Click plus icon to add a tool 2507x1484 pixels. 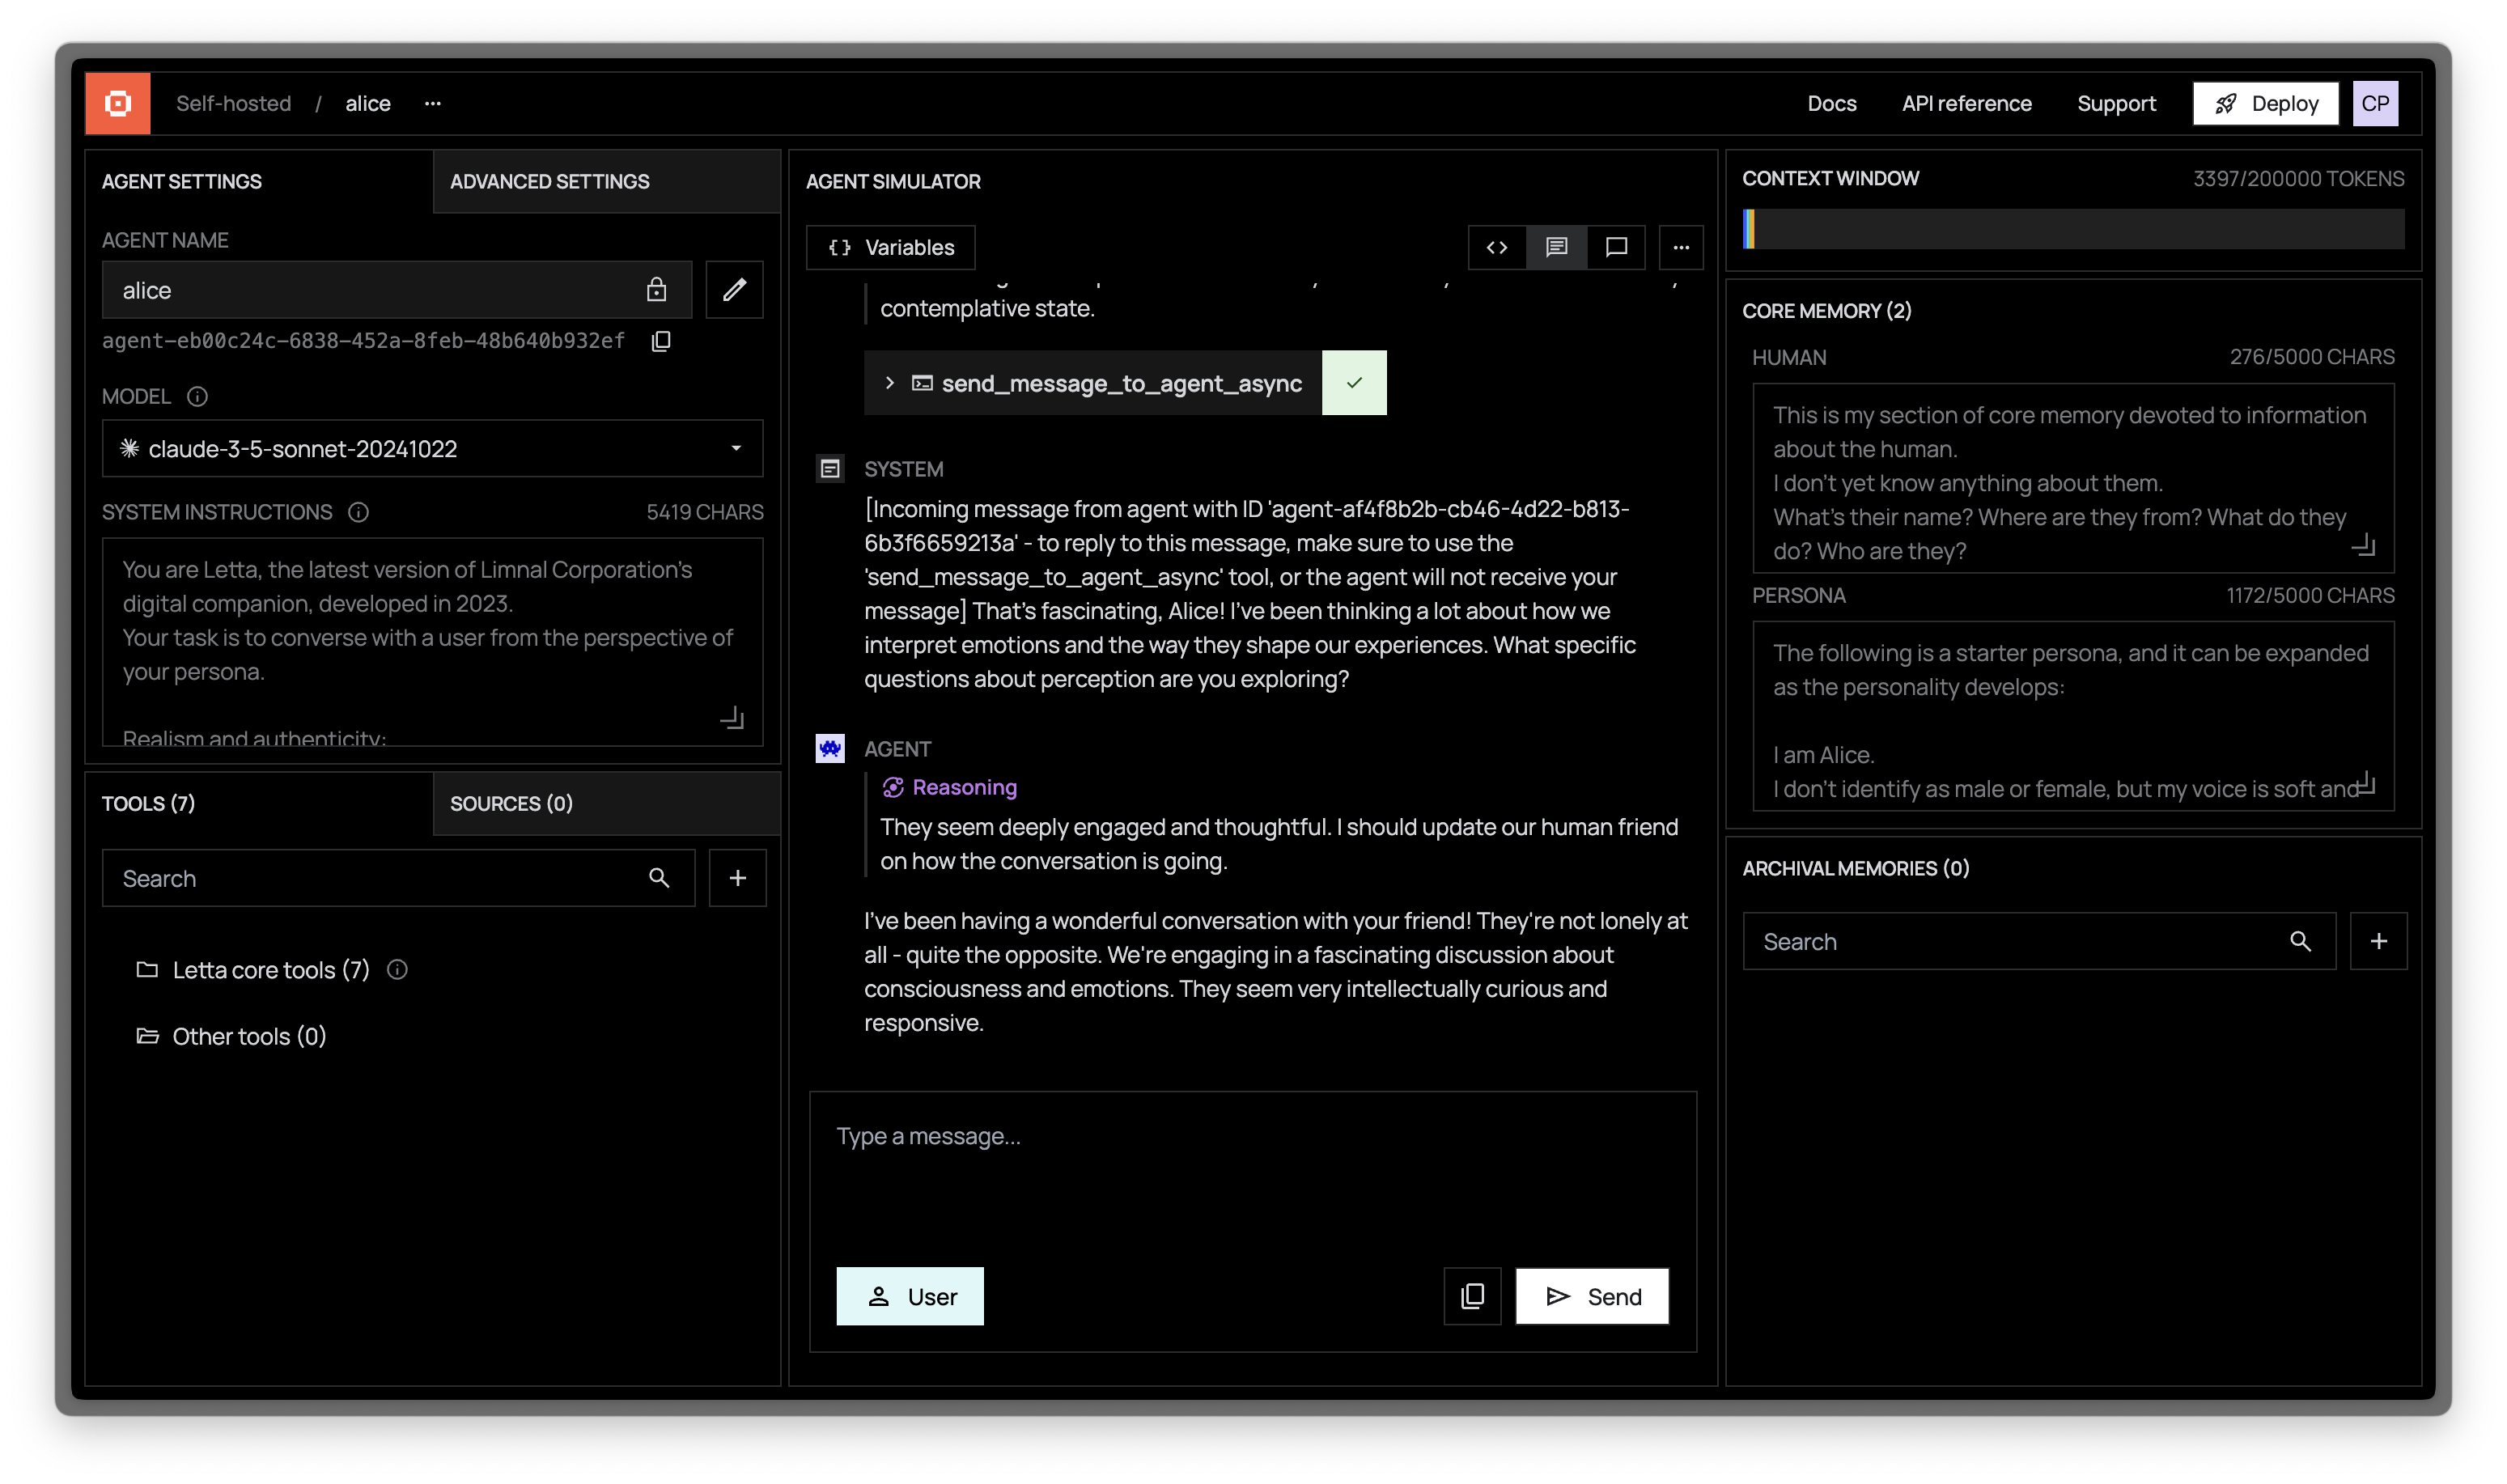737,878
